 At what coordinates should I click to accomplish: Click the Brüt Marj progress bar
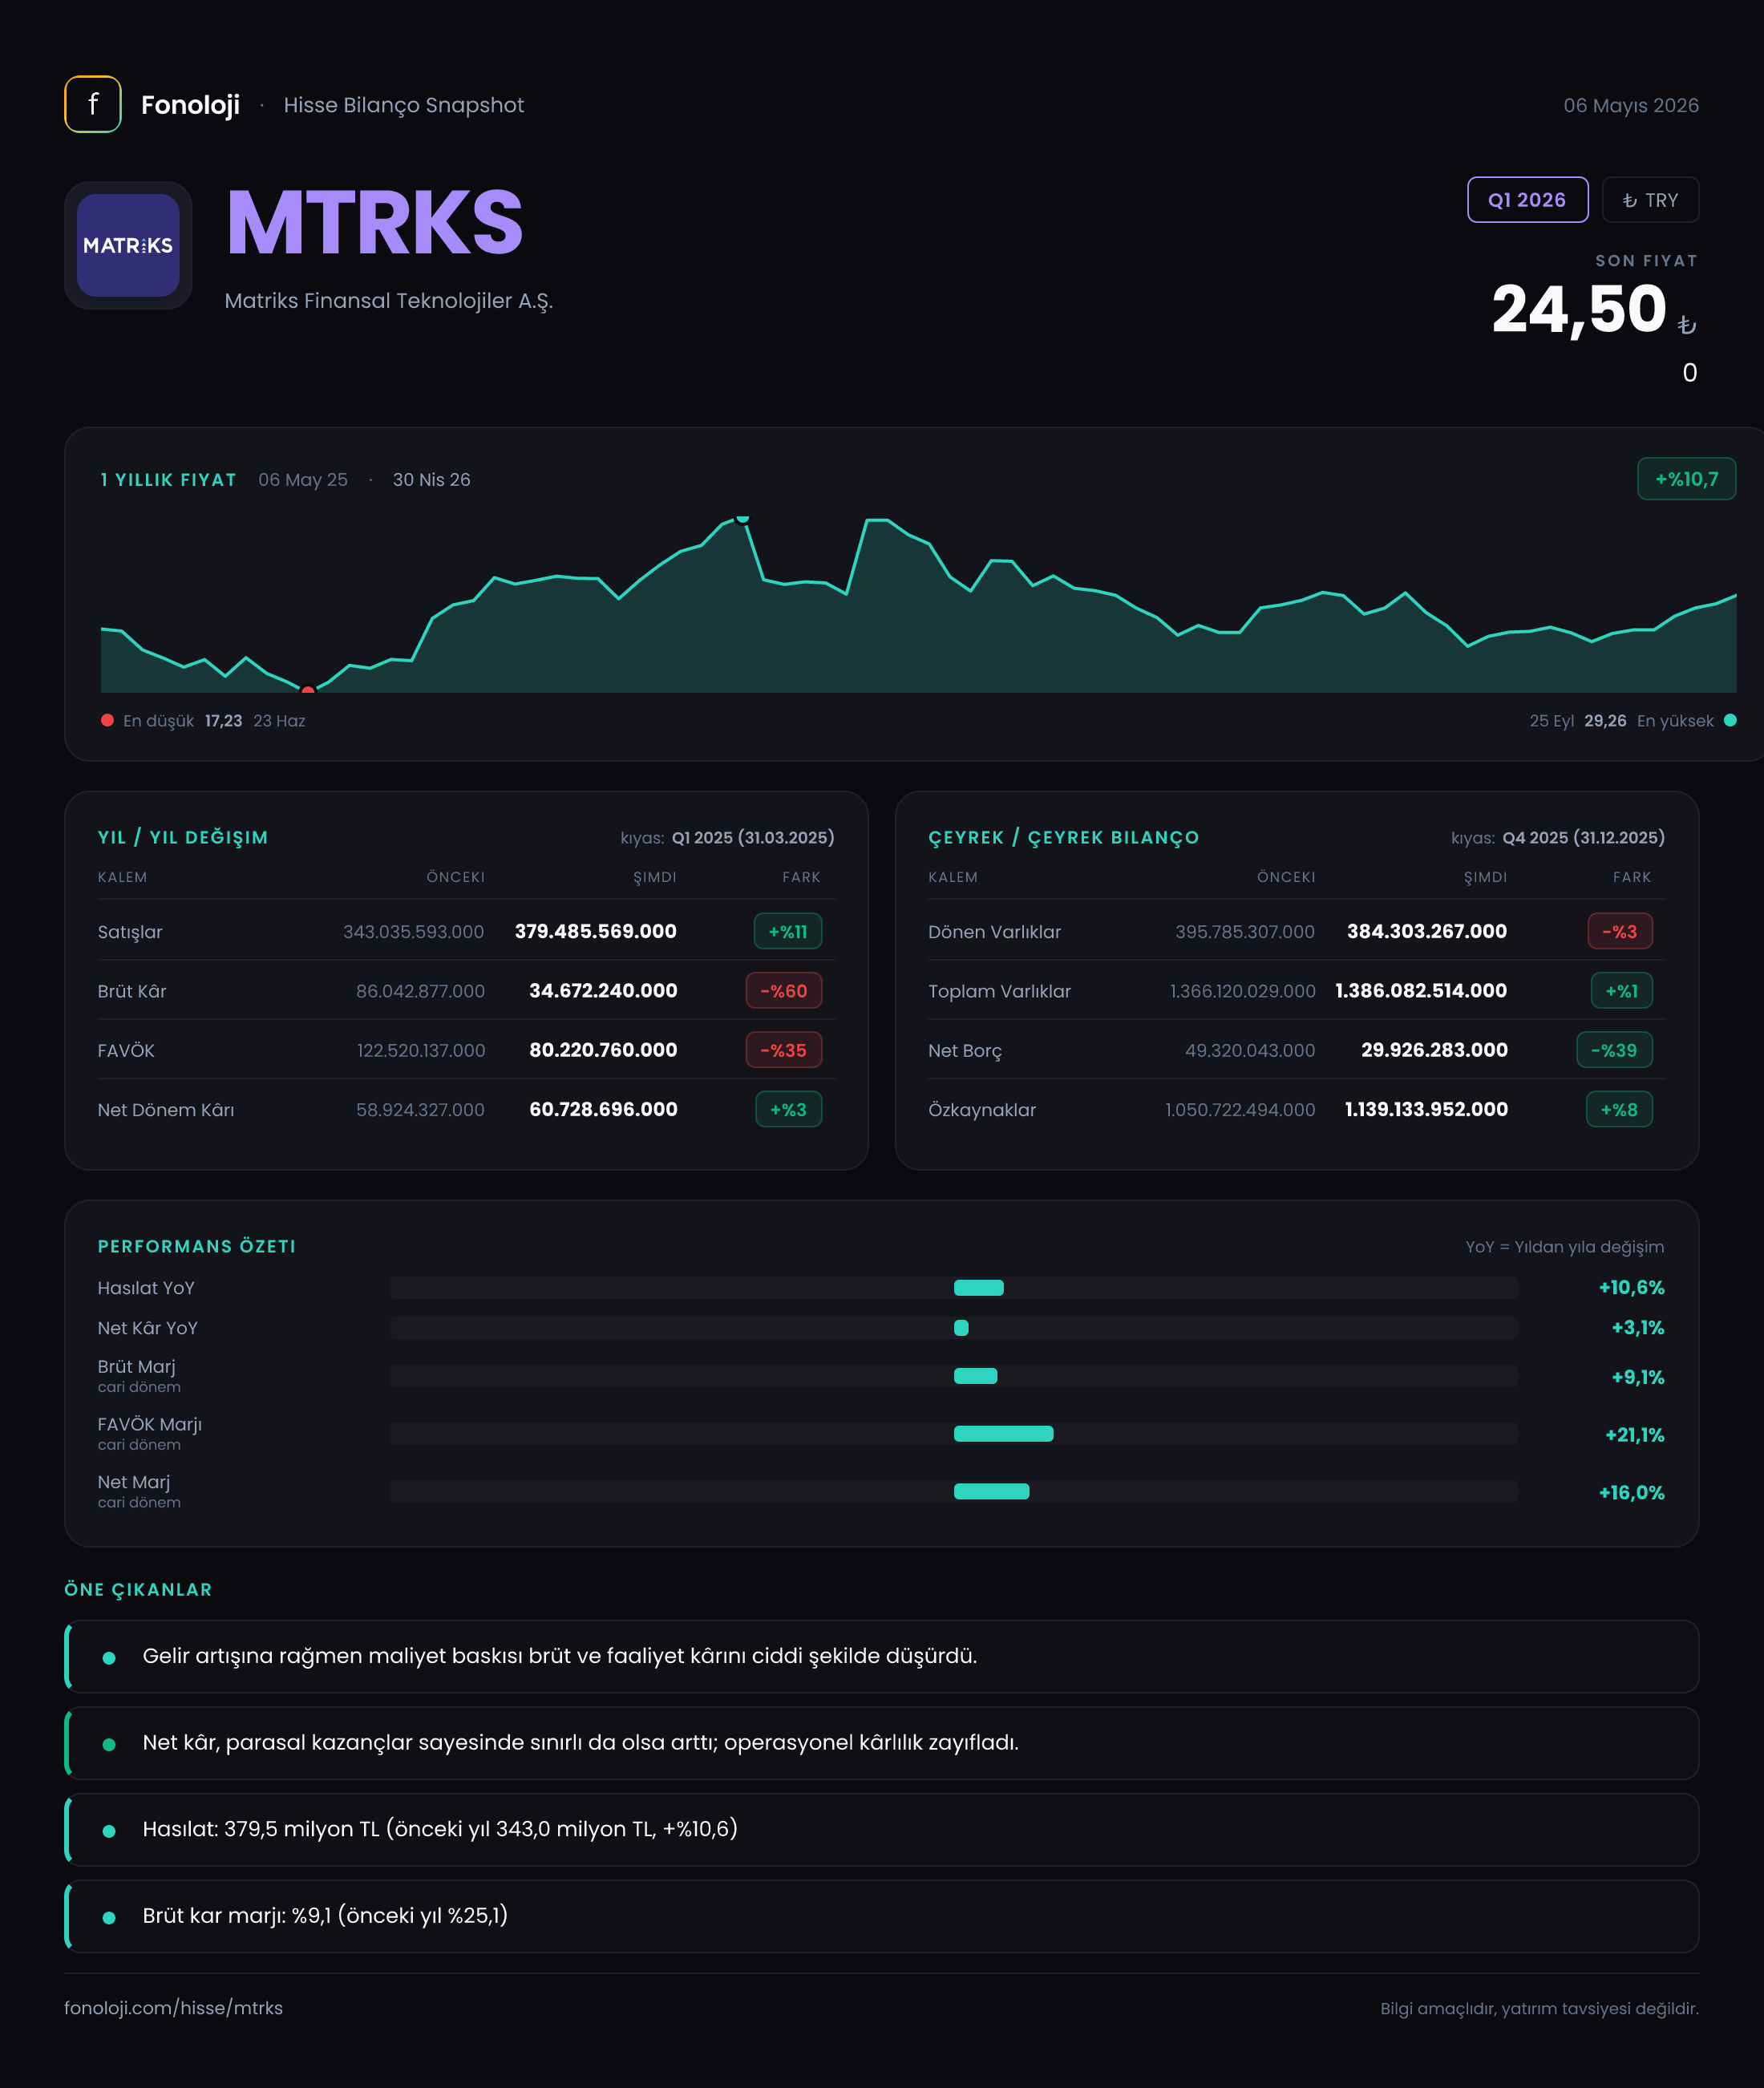953,1376
